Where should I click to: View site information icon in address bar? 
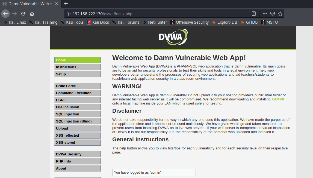[x=69, y=14]
